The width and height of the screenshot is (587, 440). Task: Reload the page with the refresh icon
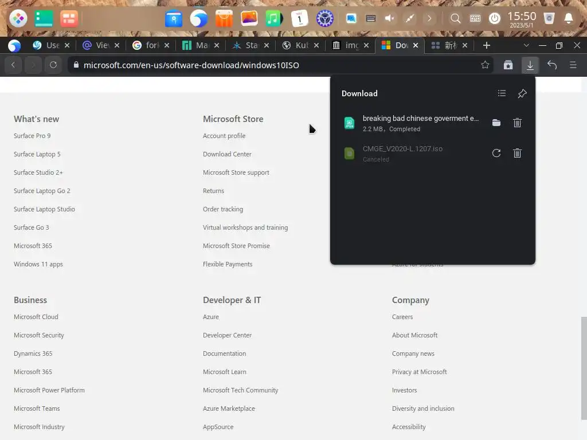(x=53, y=65)
